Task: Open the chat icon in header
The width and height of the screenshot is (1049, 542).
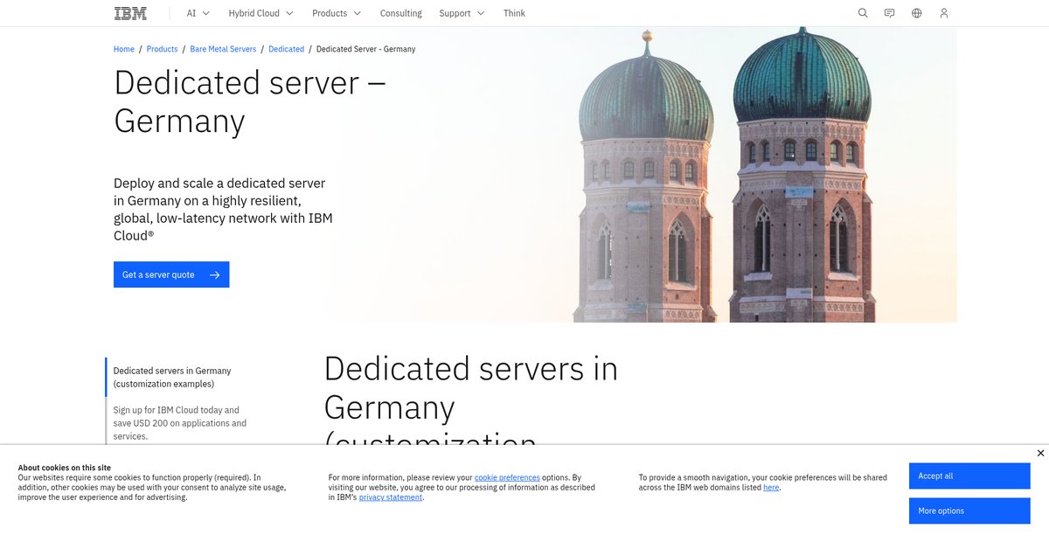Action: click(890, 13)
